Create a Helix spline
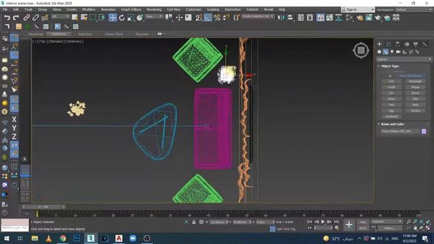Screen dimensions: 434x244 click(x=416, y=104)
